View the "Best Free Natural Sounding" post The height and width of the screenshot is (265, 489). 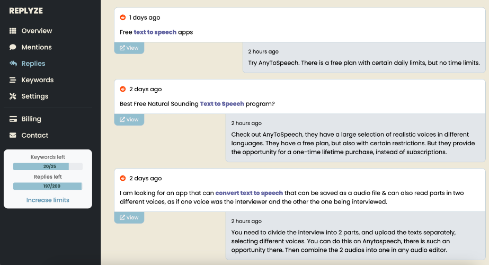(129, 119)
